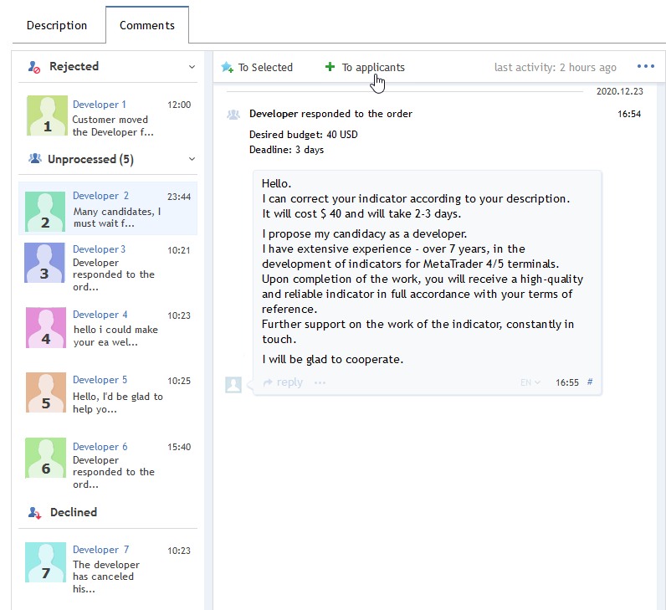Screen dimensions: 666x610
Task: Click the 'hello i could make your ea wel...' preview
Action: [x=115, y=336]
